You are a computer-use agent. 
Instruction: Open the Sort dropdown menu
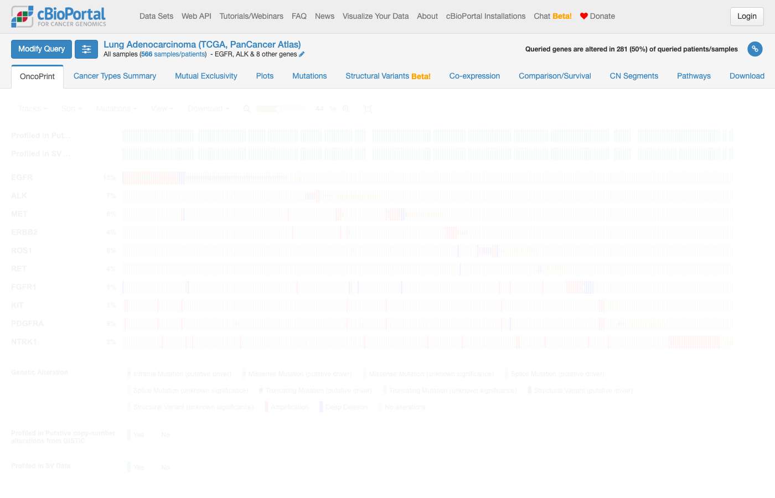click(72, 108)
